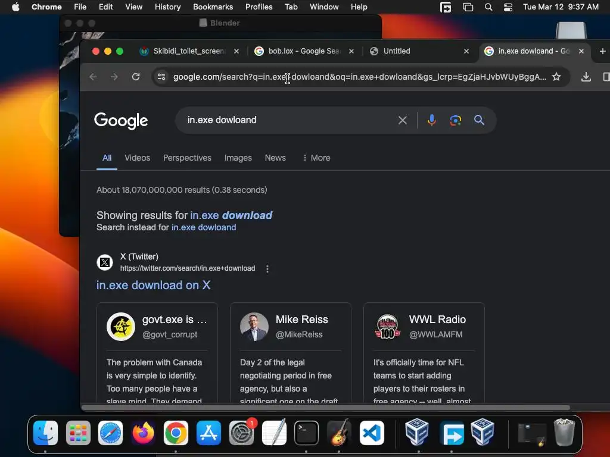Viewport: 610px width, 457px height.
Task: Click the WWL Radio profile logo
Action: tap(387, 327)
